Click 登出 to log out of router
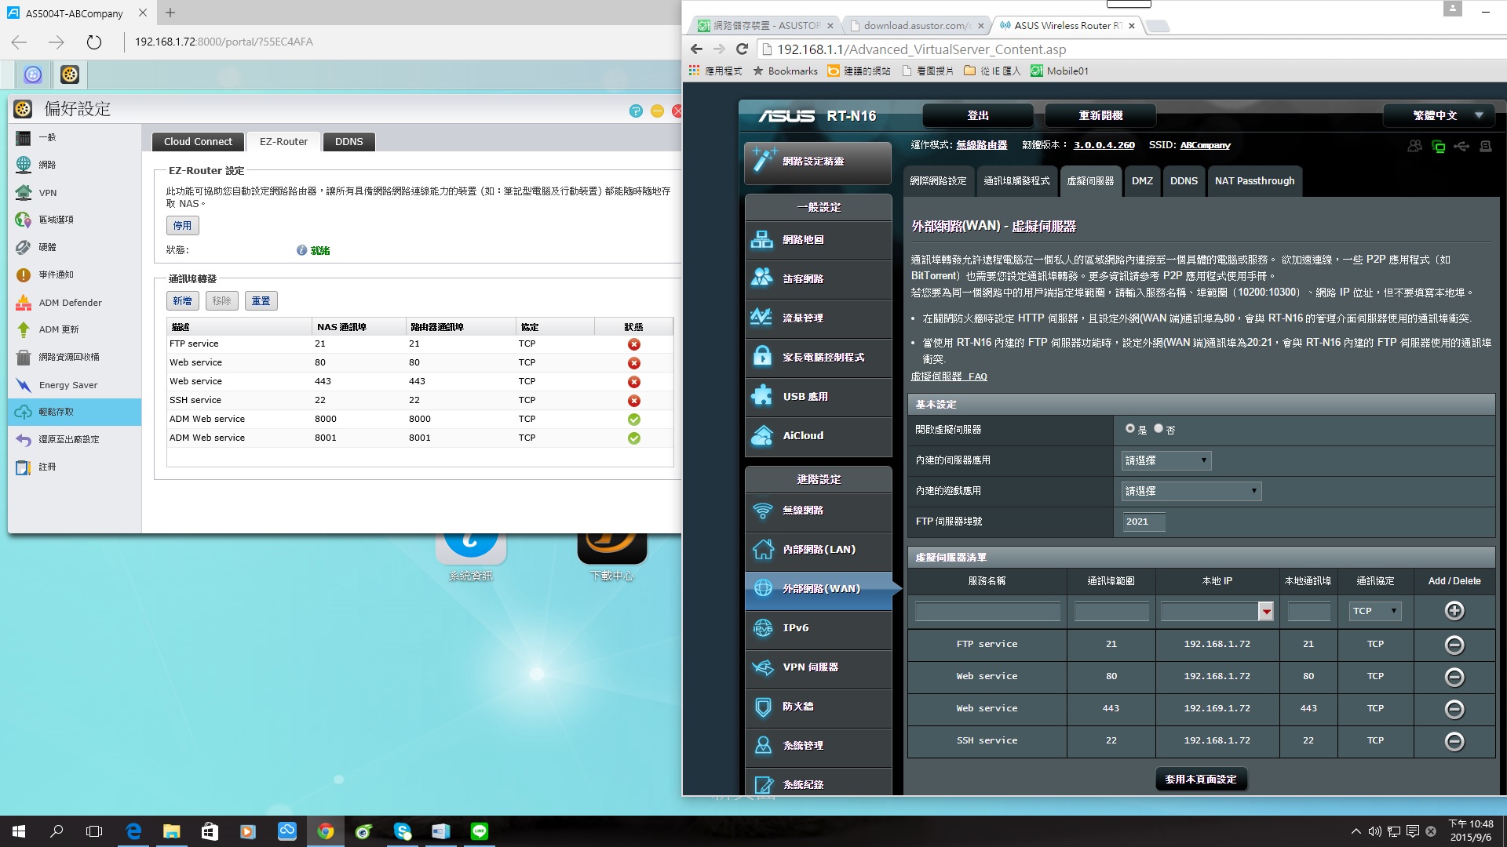This screenshot has height=847, width=1507. click(x=977, y=115)
